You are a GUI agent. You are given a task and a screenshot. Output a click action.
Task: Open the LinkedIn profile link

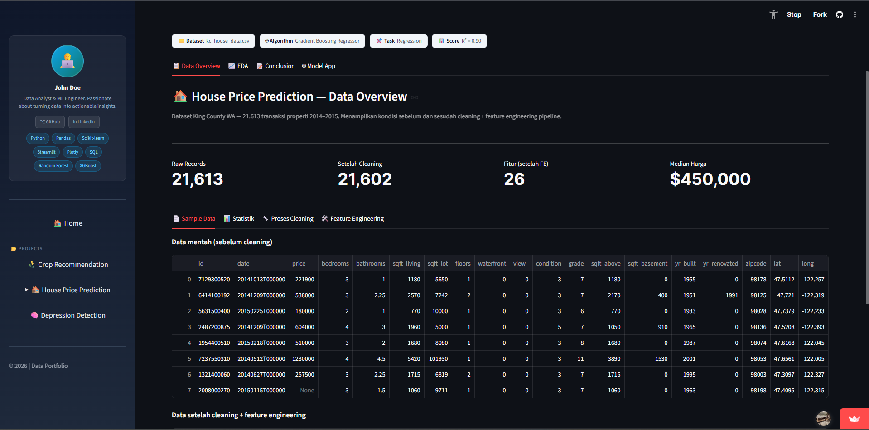84,122
